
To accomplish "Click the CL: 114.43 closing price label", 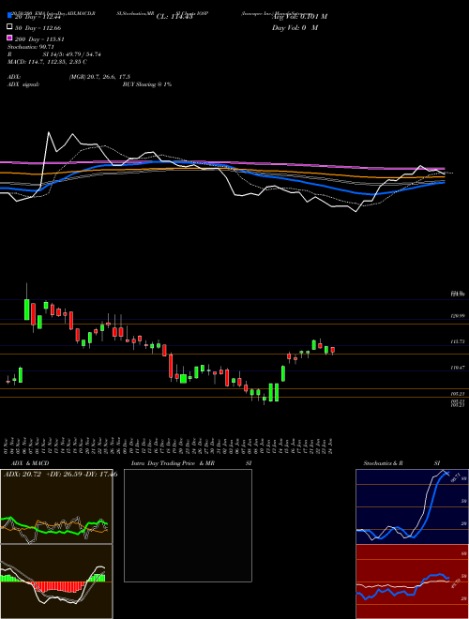I will coord(174,17).
